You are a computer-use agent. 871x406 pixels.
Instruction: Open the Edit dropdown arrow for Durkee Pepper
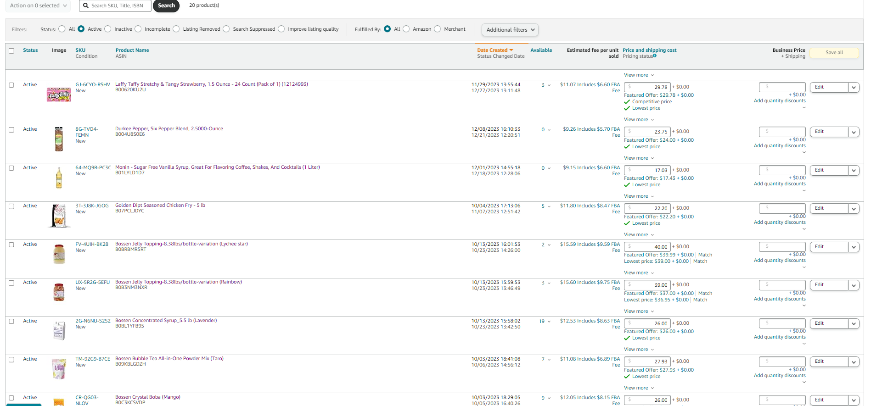click(854, 132)
